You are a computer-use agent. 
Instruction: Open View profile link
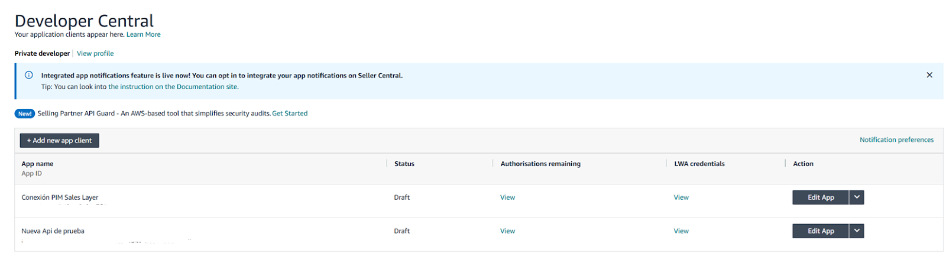95,53
